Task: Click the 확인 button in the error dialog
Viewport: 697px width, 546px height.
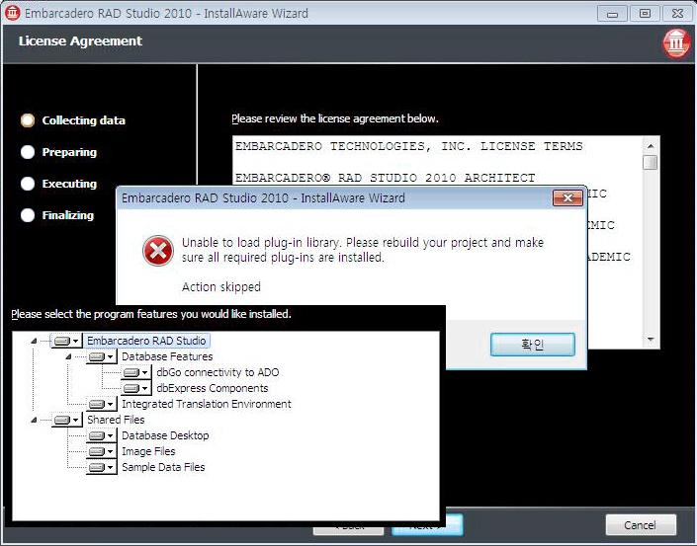Action: (532, 344)
